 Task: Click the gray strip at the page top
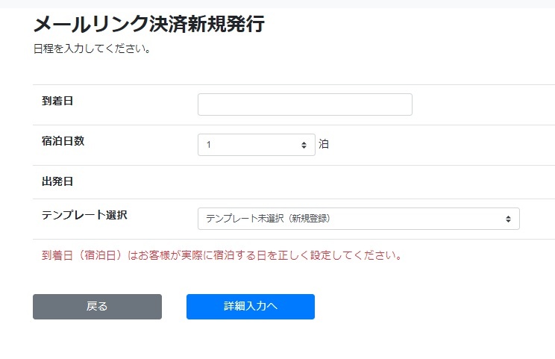(x=277, y=4)
